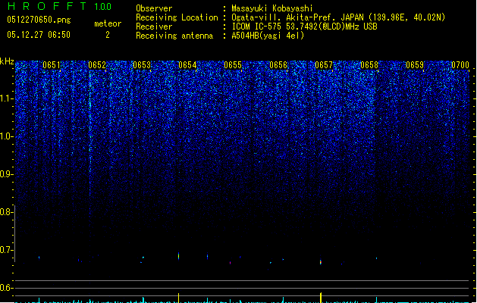Click the 1.0 kHz axis label

(7, 136)
